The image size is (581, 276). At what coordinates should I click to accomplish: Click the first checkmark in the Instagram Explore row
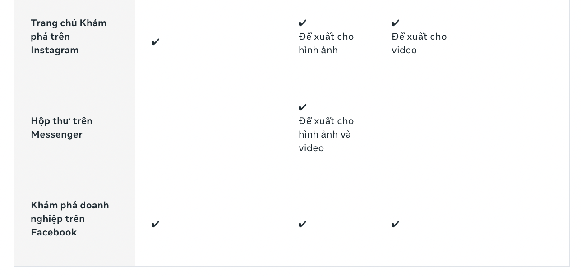click(x=156, y=42)
